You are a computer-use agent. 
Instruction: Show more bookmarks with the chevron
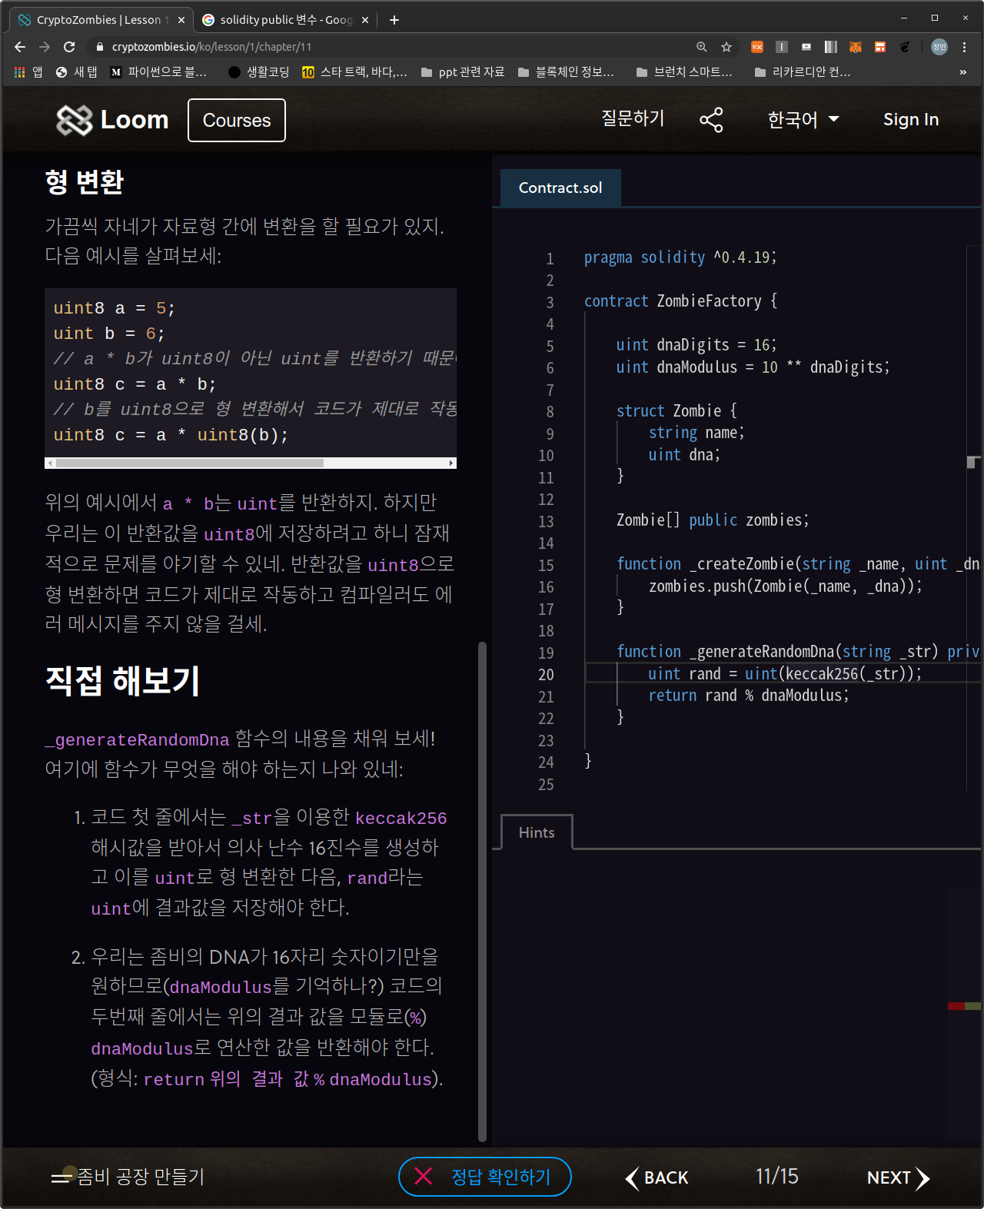click(963, 72)
